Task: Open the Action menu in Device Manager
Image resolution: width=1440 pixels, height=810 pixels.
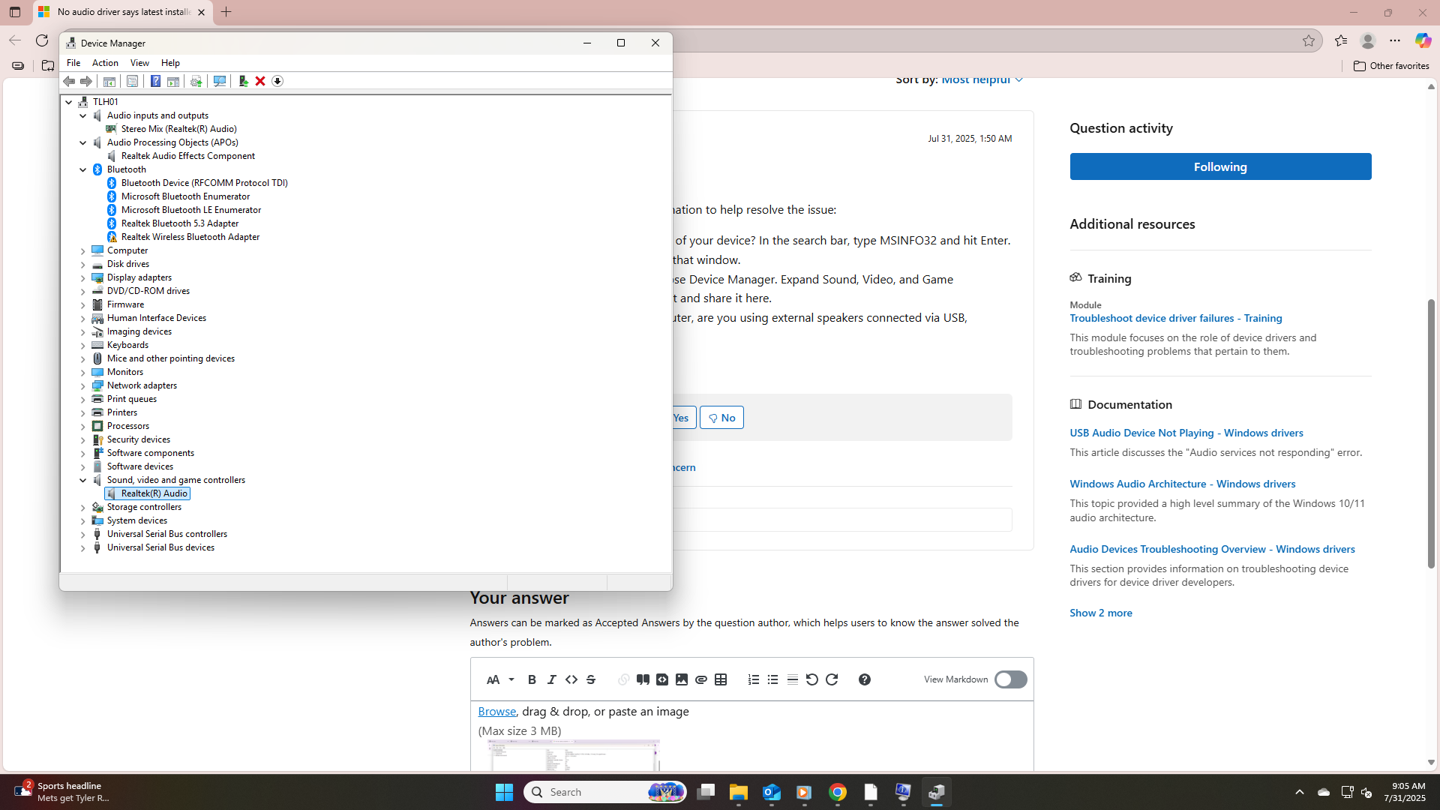Action: click(105, 63)
